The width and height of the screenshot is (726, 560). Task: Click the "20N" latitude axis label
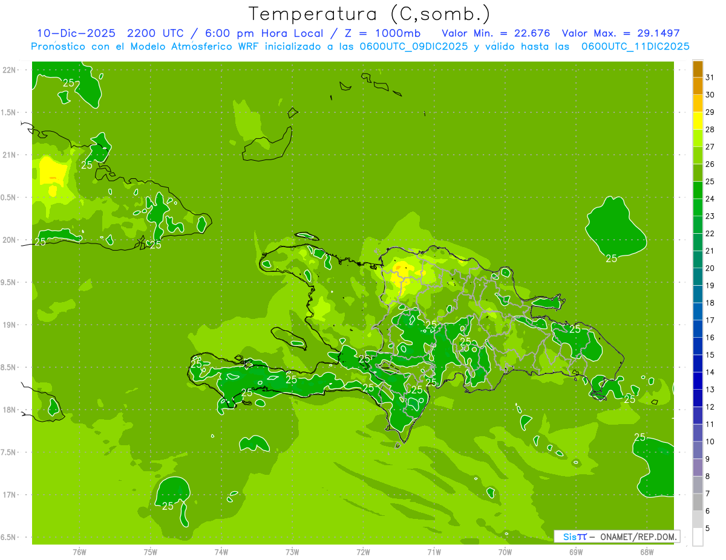(8, 240)
